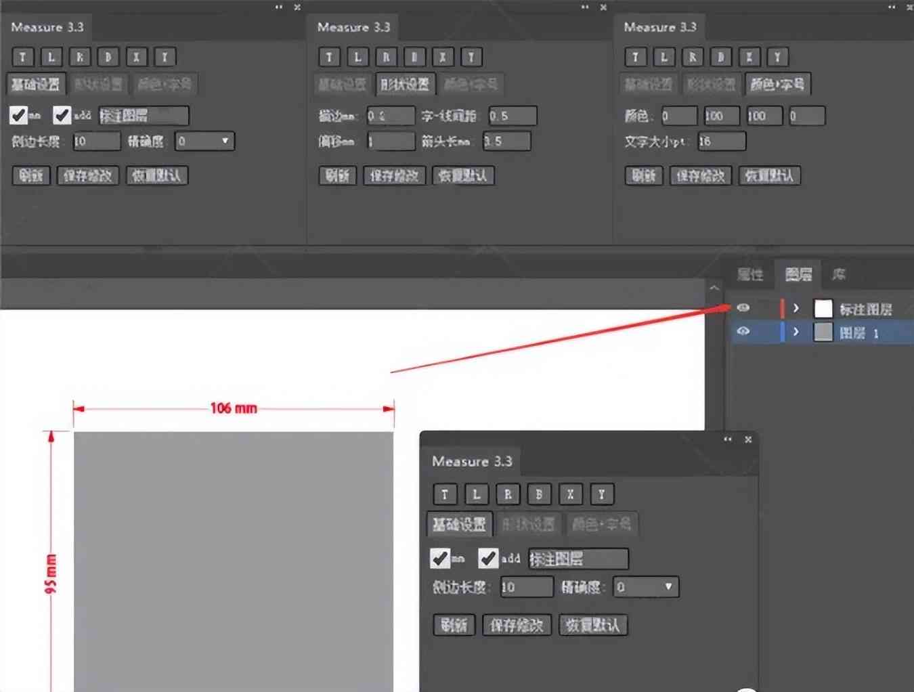Click the X button in the middle Measure panel
The width and height of the screenshot is (914, 692).
443,57
